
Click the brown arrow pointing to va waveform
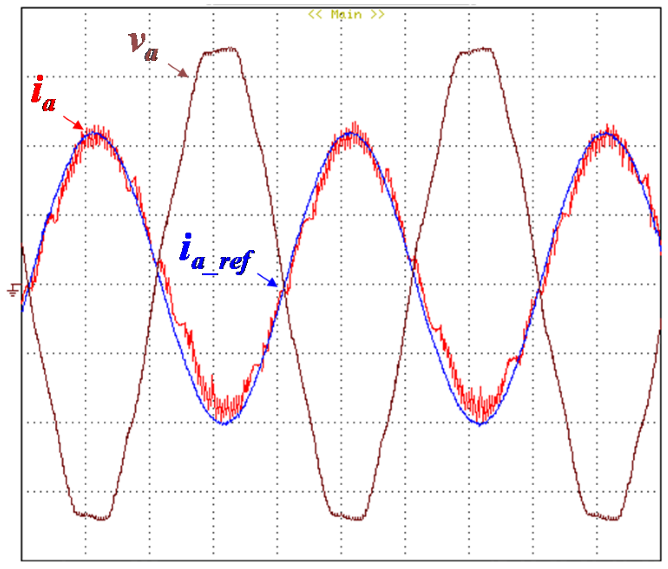point(178,71)
